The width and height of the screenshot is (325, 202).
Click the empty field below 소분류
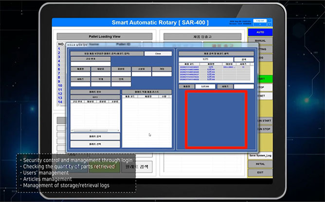coord(142,74)
